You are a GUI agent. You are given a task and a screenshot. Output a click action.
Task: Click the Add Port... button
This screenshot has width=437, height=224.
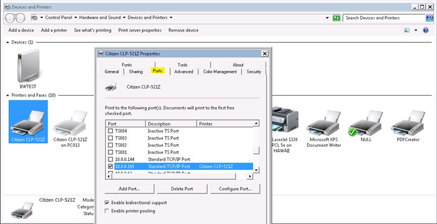tap(129, 189)
